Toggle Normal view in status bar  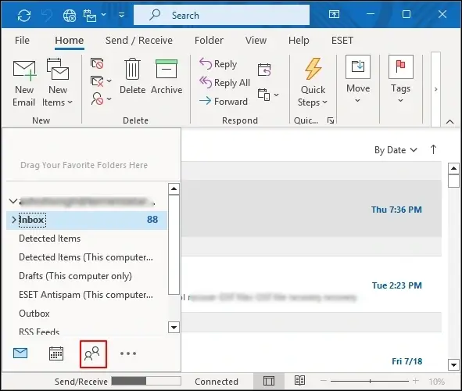[269, 381]
